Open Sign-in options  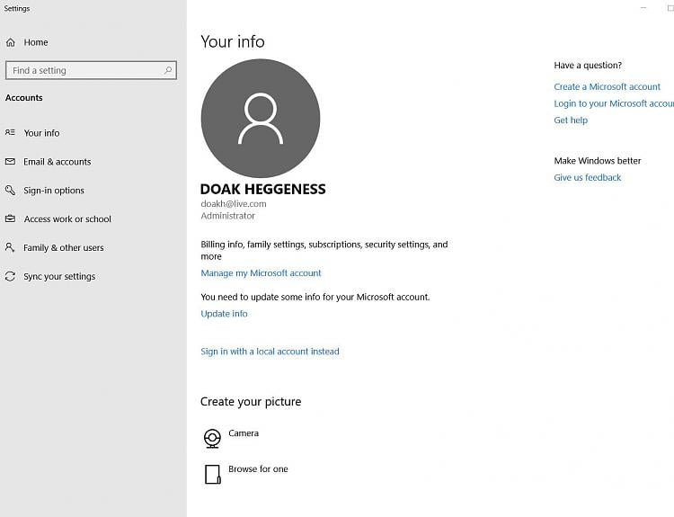pos(54,190)
